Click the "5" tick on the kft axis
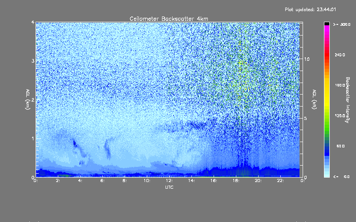356x222 pixels. click(x=306, y=118)
